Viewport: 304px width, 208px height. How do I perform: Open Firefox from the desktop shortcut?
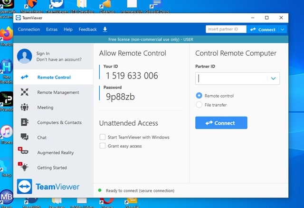pos(7,34)
